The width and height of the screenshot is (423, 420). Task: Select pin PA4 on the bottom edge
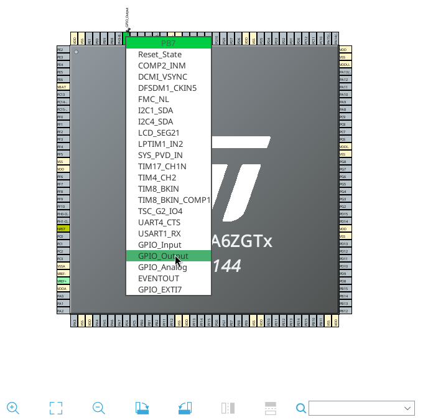tap(97, 320)
